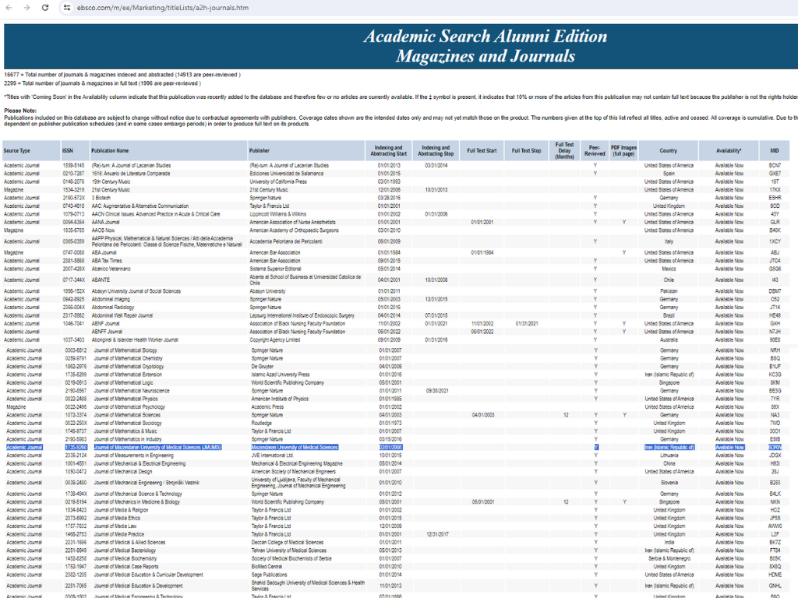Select the 'Indexing and Abstracting Start' header
Screen dimensions: 798x598
tap(388, 150)
